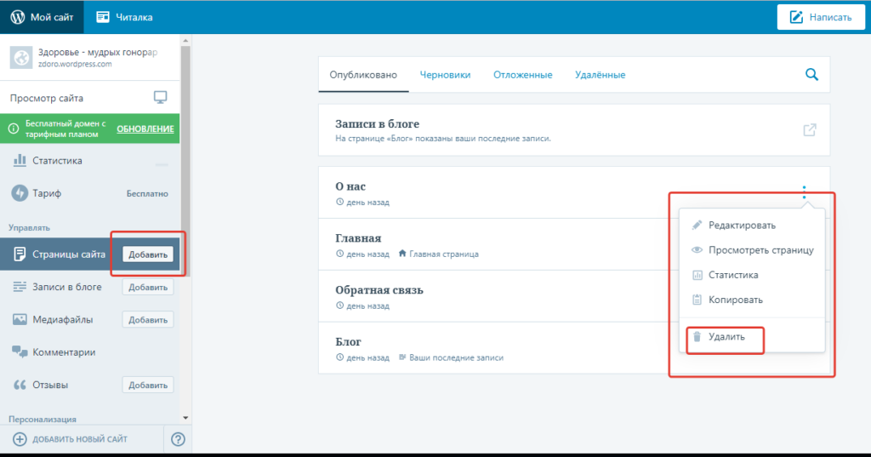Image resolution: width=871 pixels, height=457 pixels.
Task: Click the sidebar scrollbar down arrow
Action: tap(185, 418)
